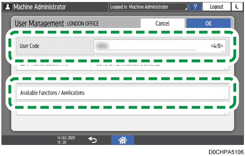The image size is (245, 156).
Task: Click the <4/8> character counter
Action: click(216, 46)
